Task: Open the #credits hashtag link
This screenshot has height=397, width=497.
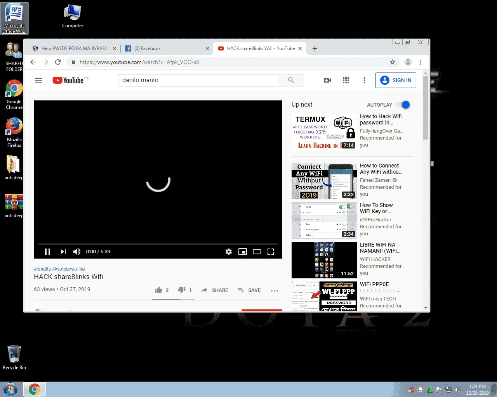Action: [x=42, y=269]
